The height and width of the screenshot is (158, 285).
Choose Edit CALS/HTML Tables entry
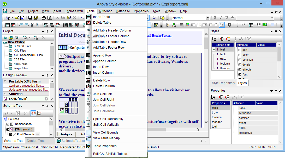tap(111, 154)
